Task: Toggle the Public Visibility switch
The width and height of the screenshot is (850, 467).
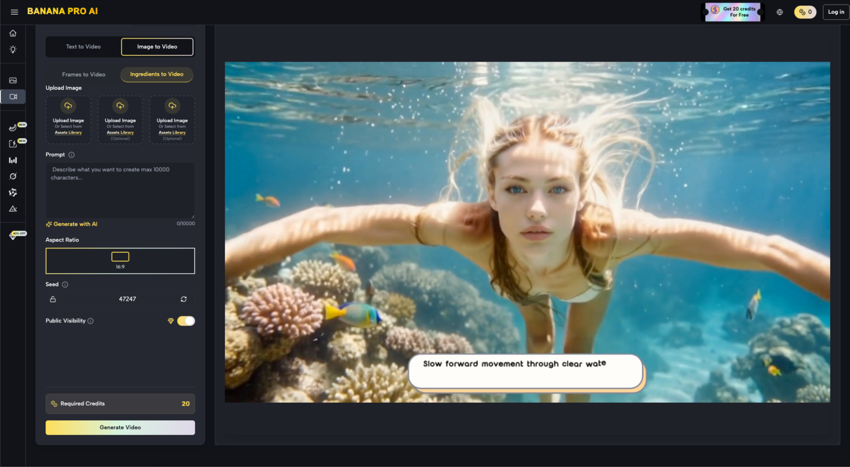Action: coord(186,321)
